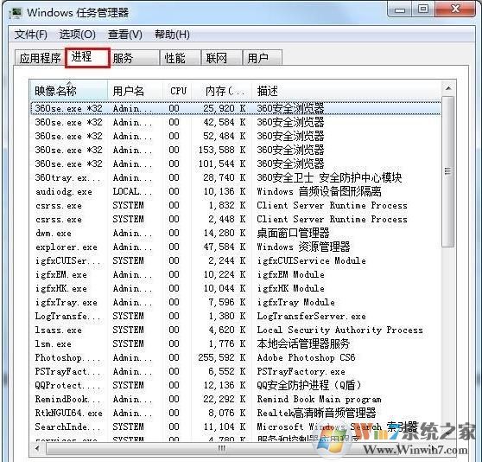The width and height of the screenshot is (482, 462).
Task: Sort by CPU column header
Action: click(x=177, y=91)
